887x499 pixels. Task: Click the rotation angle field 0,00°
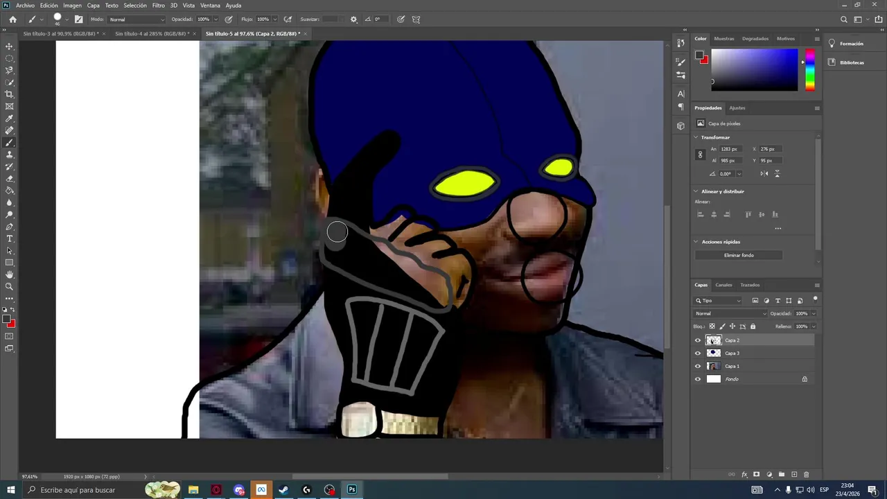pos(726,174)
